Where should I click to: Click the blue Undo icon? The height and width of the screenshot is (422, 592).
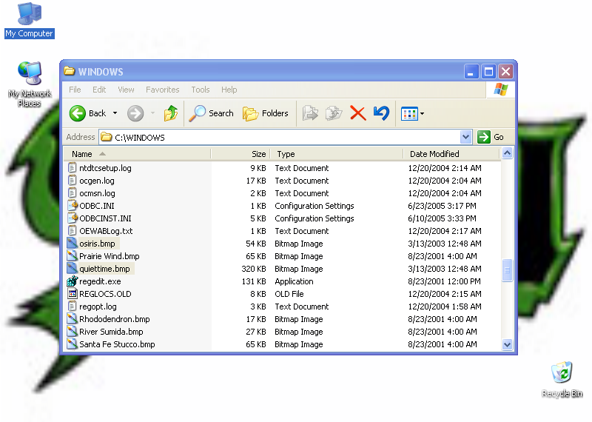pyautogui.click(x=381, y=113)
